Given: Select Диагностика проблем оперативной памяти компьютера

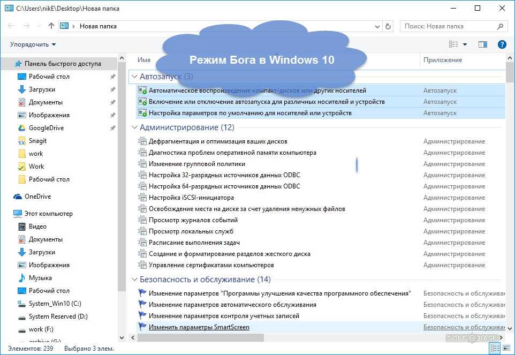Looking at the screenshot, I should click(232, 153).
